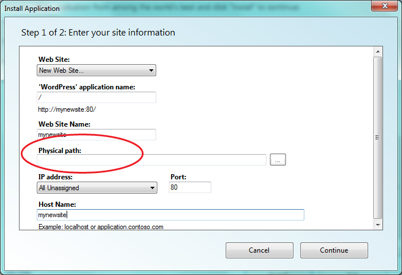Open the Web Site dropdown arrow

click(x=151, y=70)
